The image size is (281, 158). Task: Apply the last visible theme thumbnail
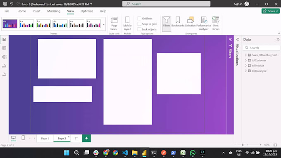click(x=93, y=24)
